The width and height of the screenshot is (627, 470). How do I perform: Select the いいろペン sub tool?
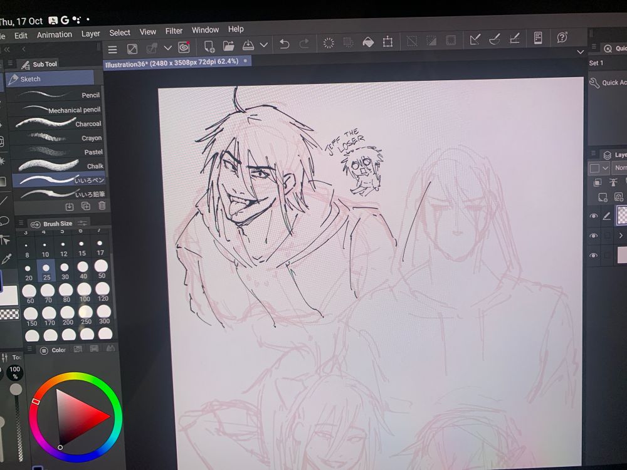pos(59,180)
